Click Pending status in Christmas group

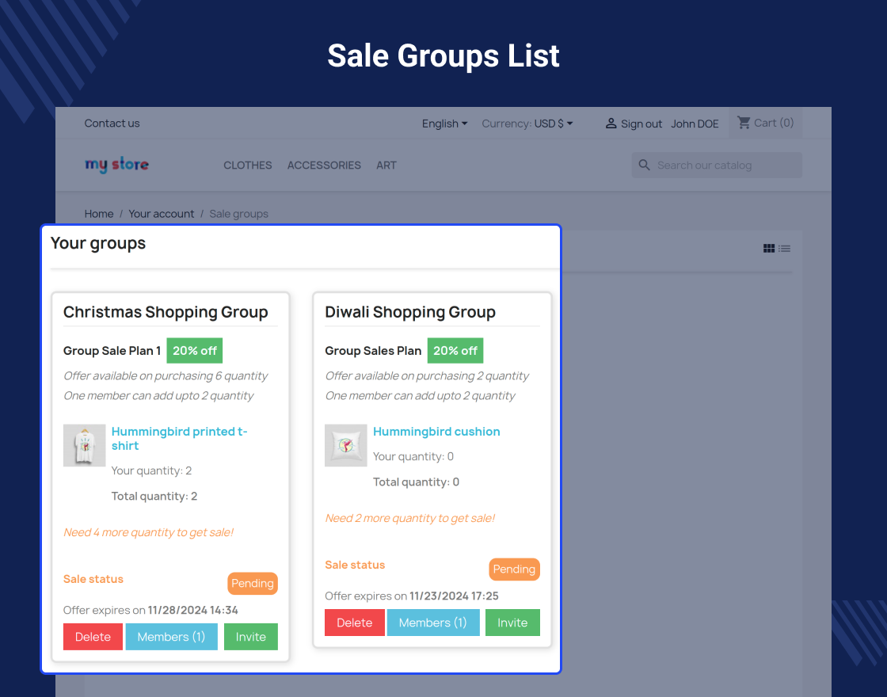[253, 583]
